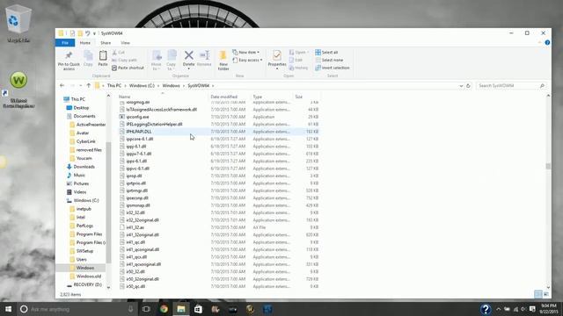Open the File tab

[x=65, y=43]
